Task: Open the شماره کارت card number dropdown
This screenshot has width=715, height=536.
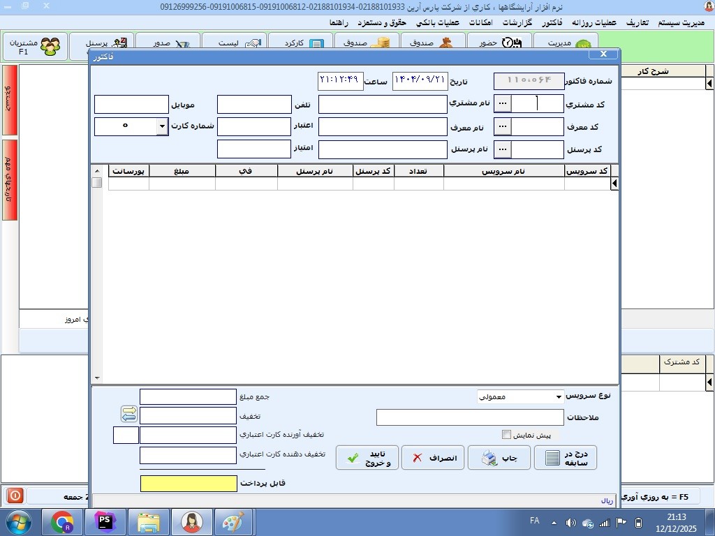Action: pyautogui.click(x=162, y=126)
